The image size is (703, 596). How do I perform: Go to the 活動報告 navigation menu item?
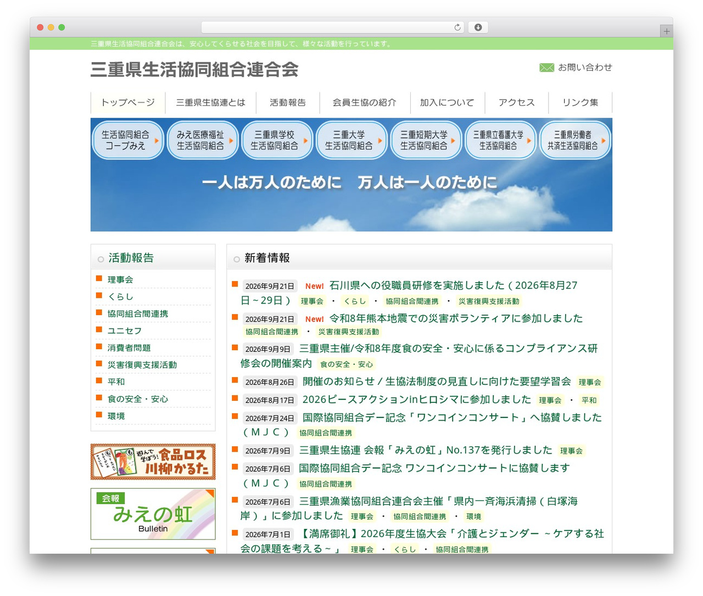click(288, 103)
